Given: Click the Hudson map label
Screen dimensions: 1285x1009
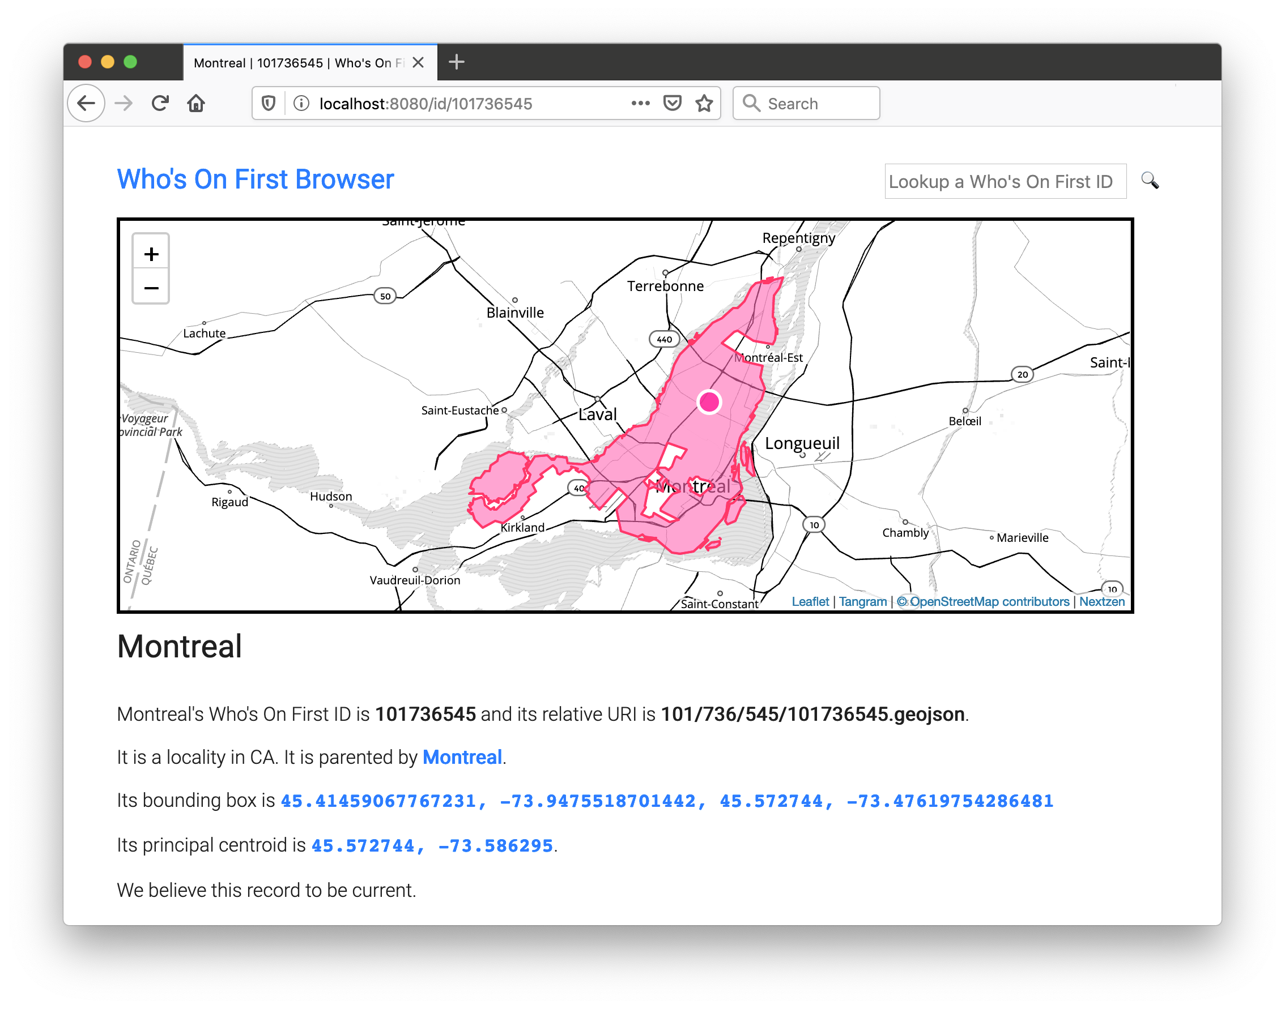Looking at the screenshot, I should coord(331,496).
